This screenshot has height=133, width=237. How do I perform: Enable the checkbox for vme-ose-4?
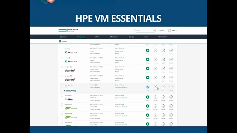[x=62, y=114]
